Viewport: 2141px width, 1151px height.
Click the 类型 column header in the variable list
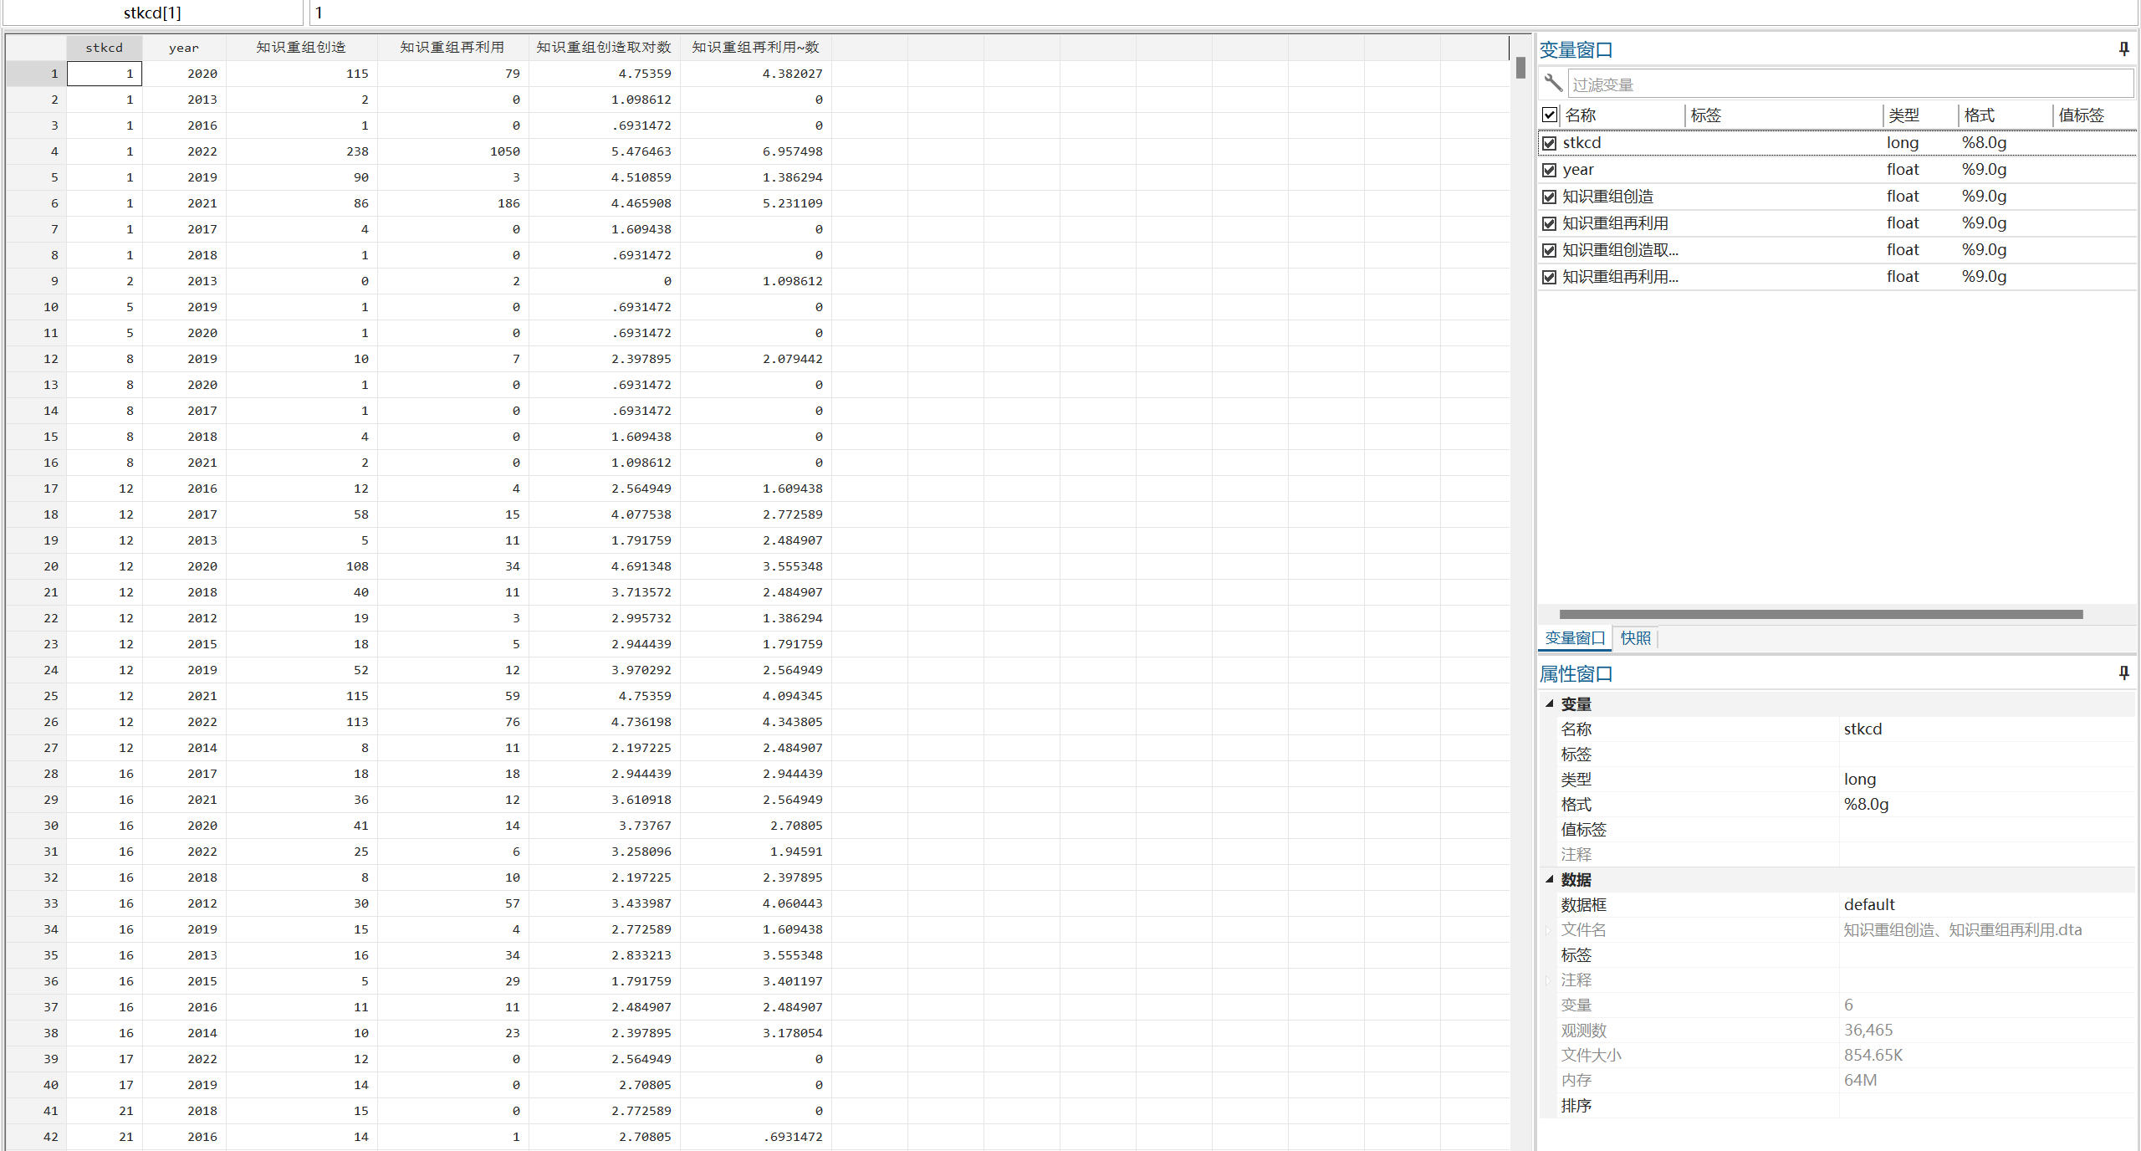pos(1904,115)
